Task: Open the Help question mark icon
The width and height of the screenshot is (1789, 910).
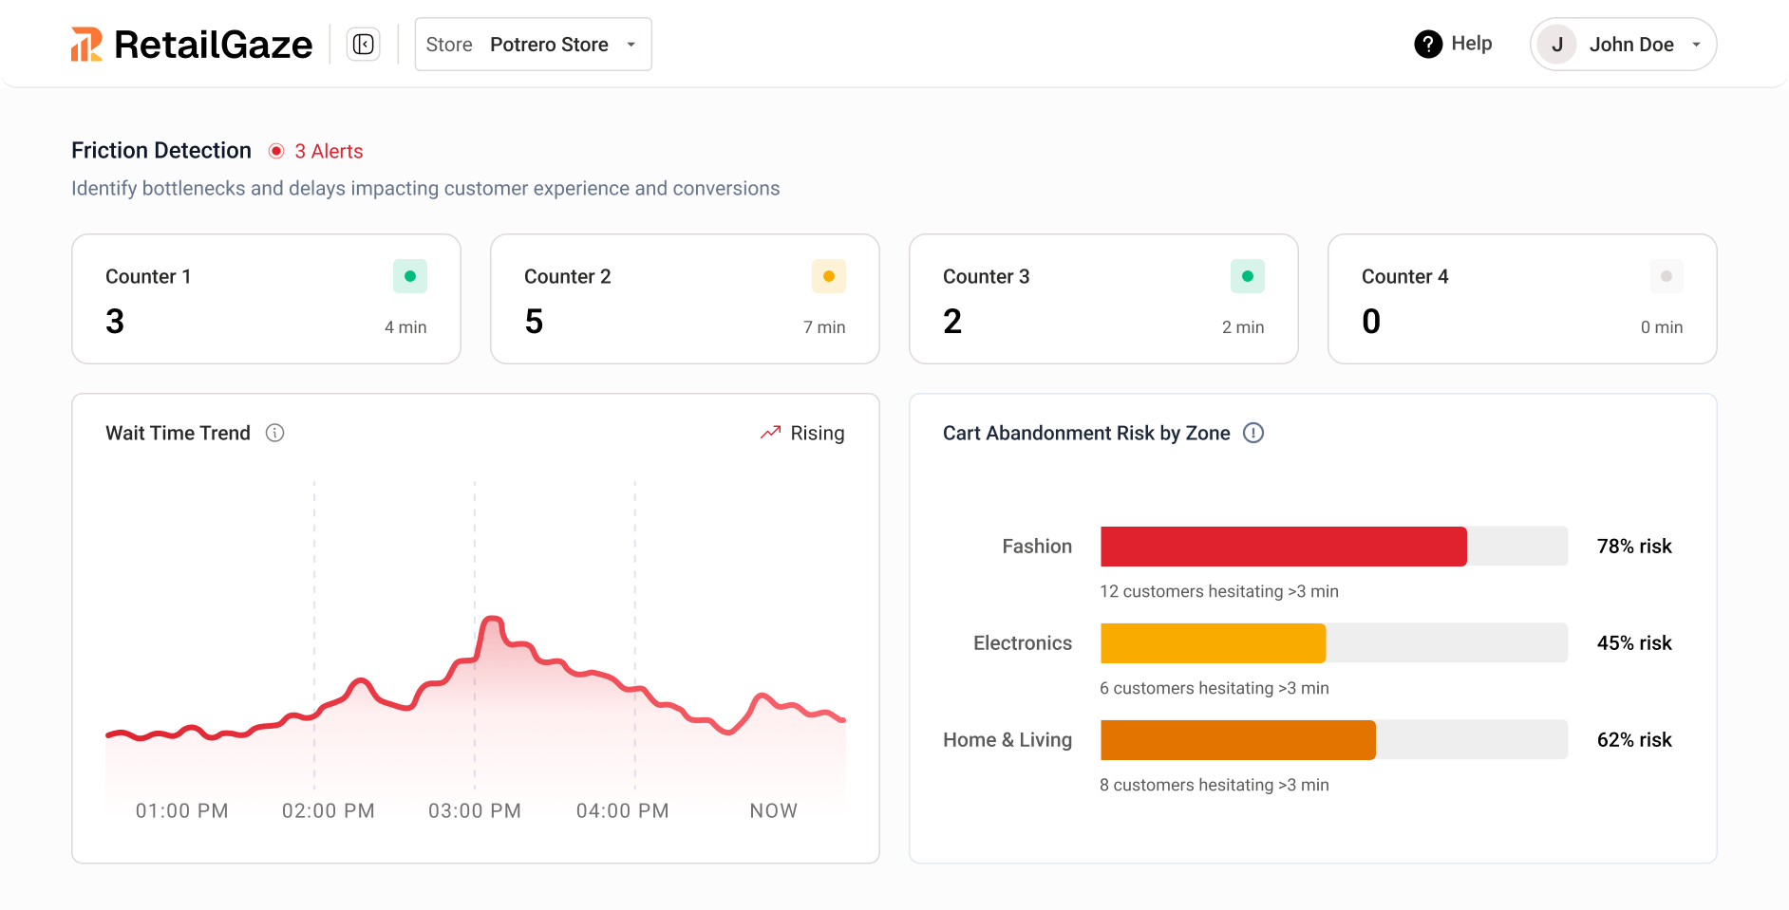Action: [x=1428, y=44]
